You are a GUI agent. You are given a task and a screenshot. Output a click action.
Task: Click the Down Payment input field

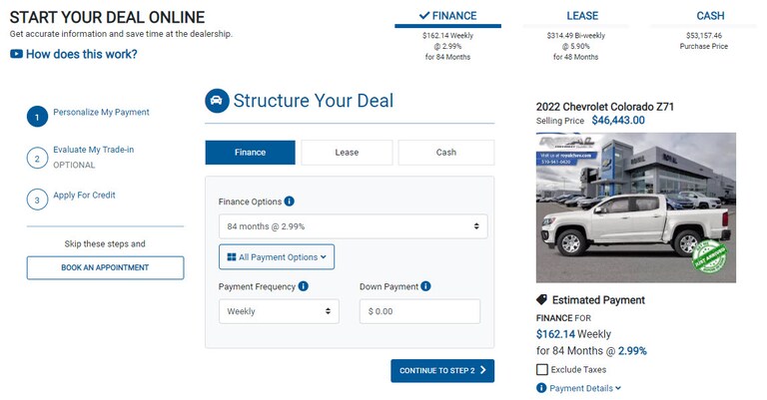coord(419,311)
